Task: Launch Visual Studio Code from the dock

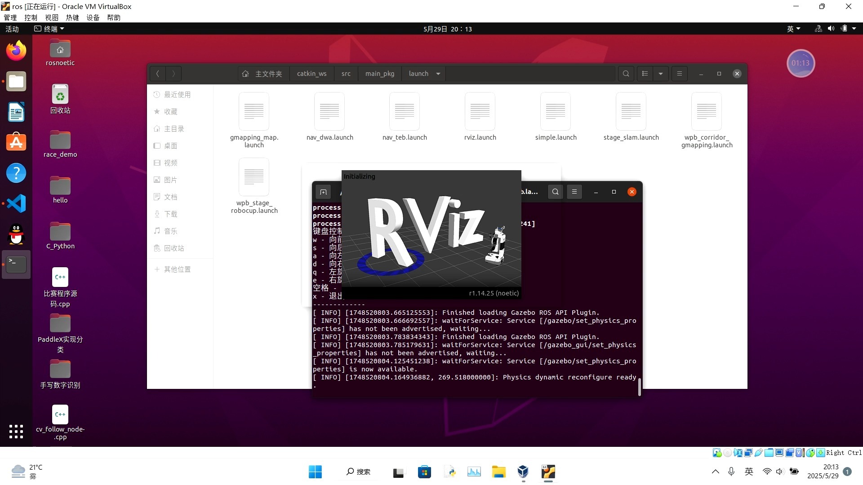Action: pos(16,203)
